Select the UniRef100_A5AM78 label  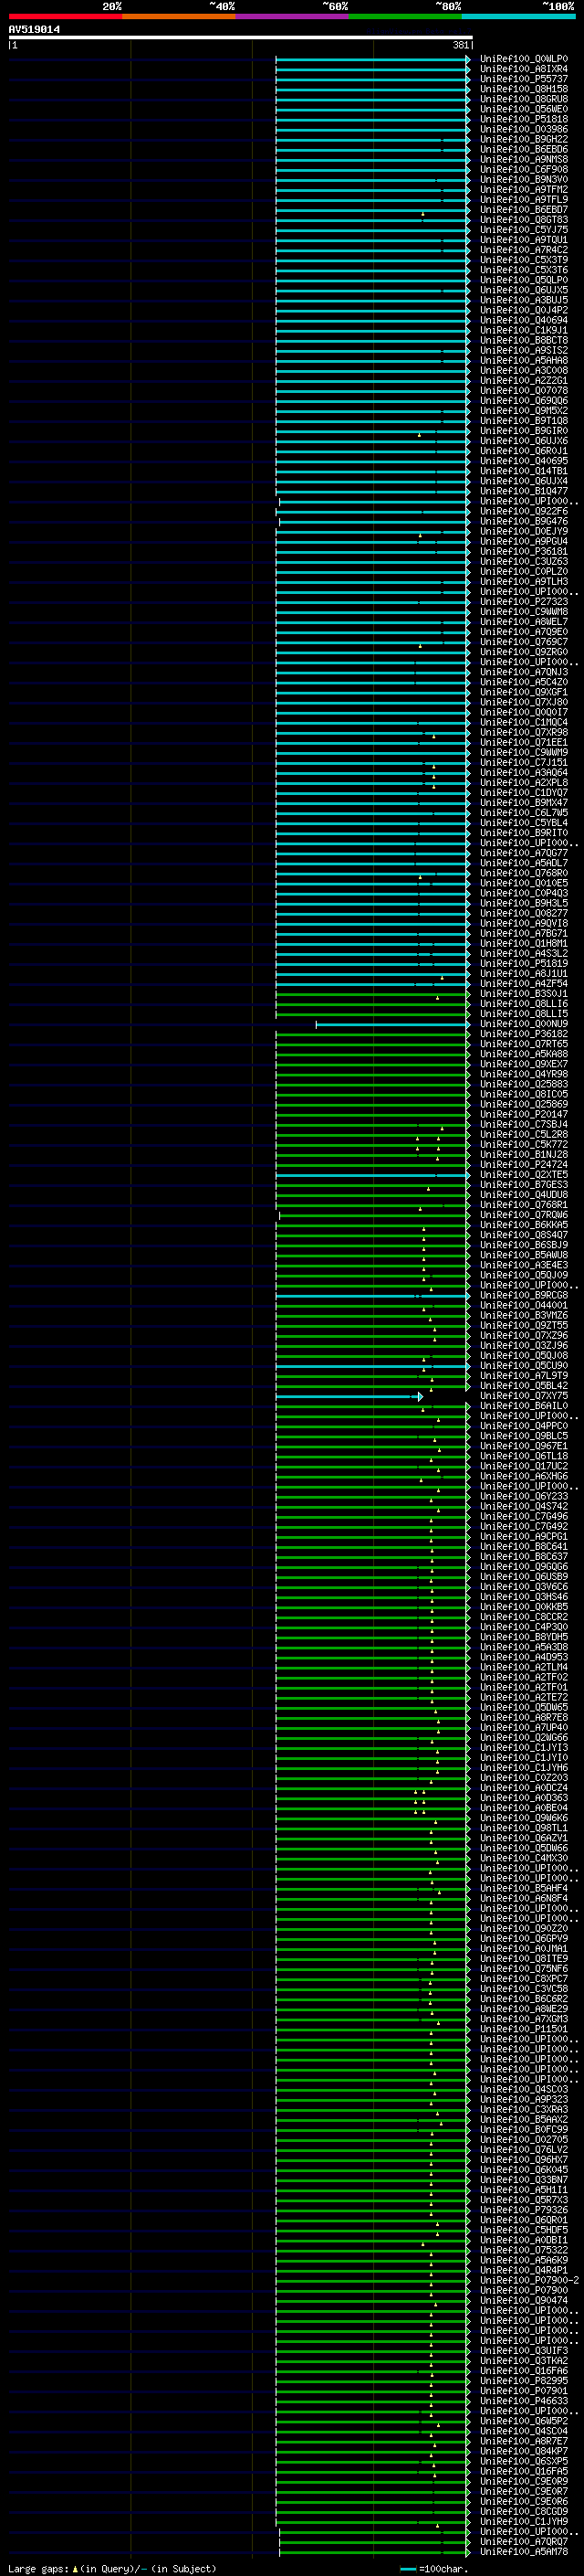(x=523, y=2551)
